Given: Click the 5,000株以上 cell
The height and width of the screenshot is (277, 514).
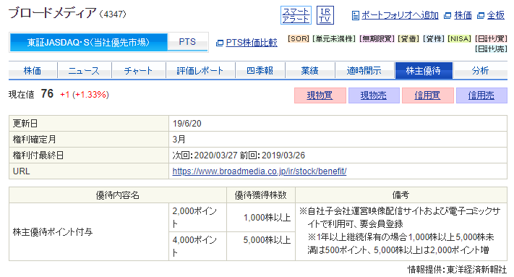Looking at the screenshot, I should [x=261, y=246].
